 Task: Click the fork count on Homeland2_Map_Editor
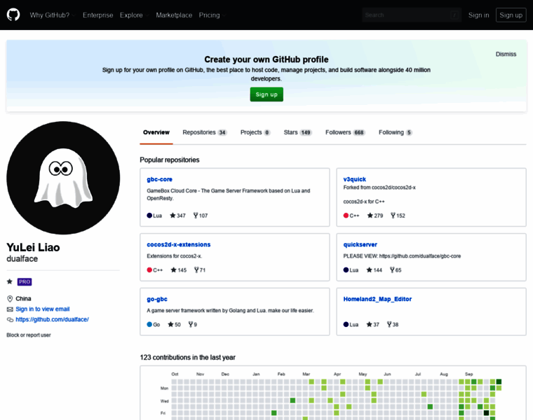click(x=395, y=324)
